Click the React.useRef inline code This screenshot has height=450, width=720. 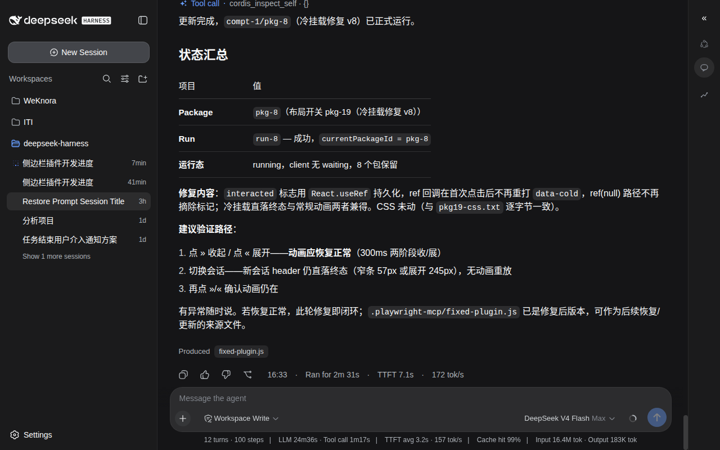[x=340, y=193]
